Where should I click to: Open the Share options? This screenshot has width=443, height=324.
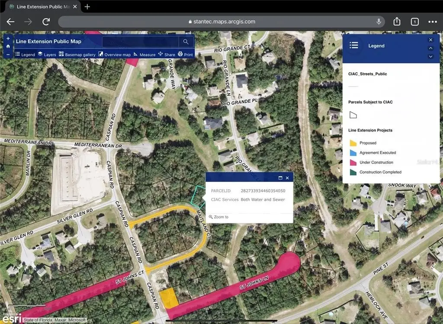[x=167, y=55]
